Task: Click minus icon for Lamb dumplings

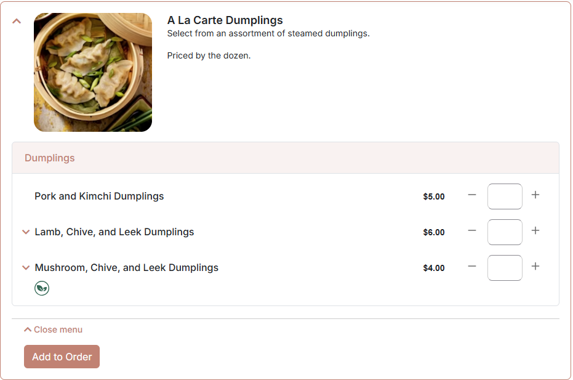Action: (x=472, y=231)
